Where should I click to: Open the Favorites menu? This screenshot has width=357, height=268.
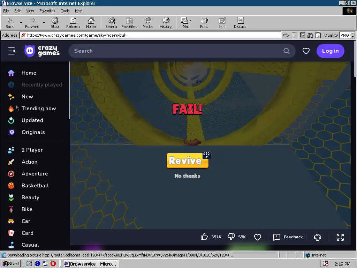[x=47, y=11]
